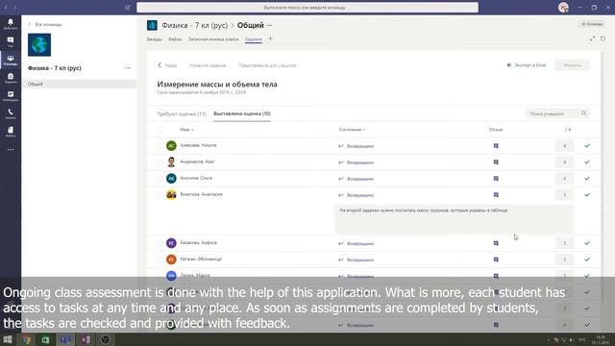Screen dimensions: 615x346
Task: Select the Задания tab
Action: (254, 39)
